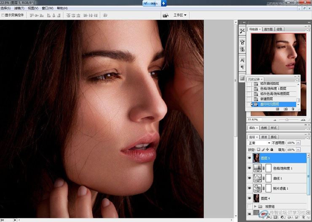Viewport: 312px width, 222px height.
Task: Hide the 照片滤镜 1 layer
Action: pos(249,188)
